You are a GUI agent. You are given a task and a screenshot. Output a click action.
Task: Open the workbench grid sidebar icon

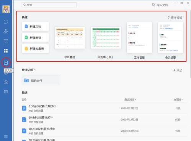(x=6, y=51)
